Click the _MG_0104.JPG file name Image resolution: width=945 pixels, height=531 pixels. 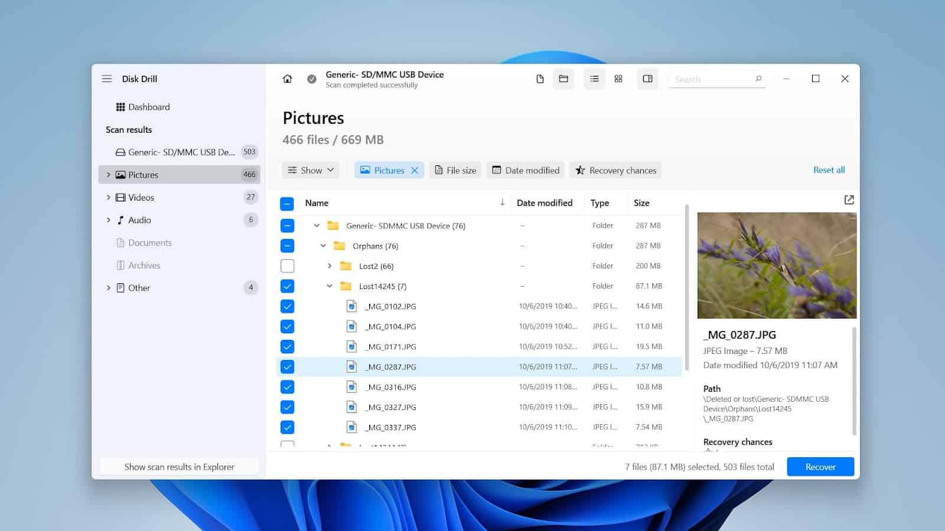tap(390, 326)
